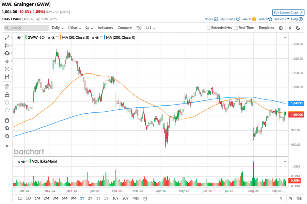Click the blue MA 200 color bar
The image size is (307, 204).
tap(104, 37)
